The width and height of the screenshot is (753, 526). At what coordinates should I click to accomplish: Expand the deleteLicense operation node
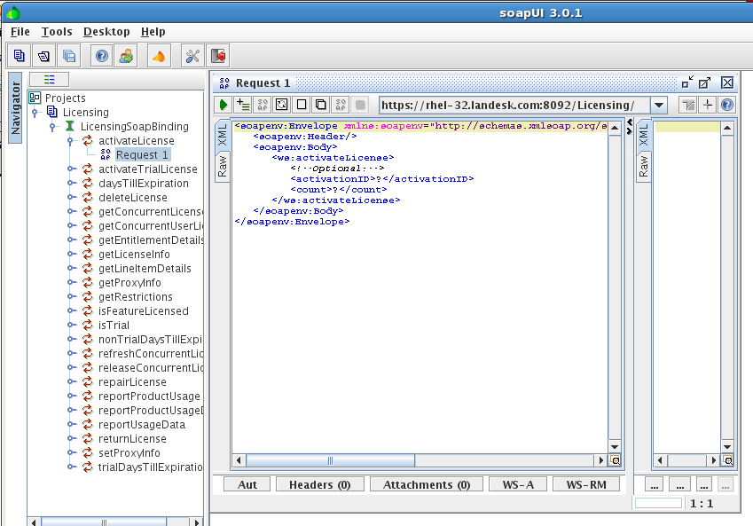71,198
